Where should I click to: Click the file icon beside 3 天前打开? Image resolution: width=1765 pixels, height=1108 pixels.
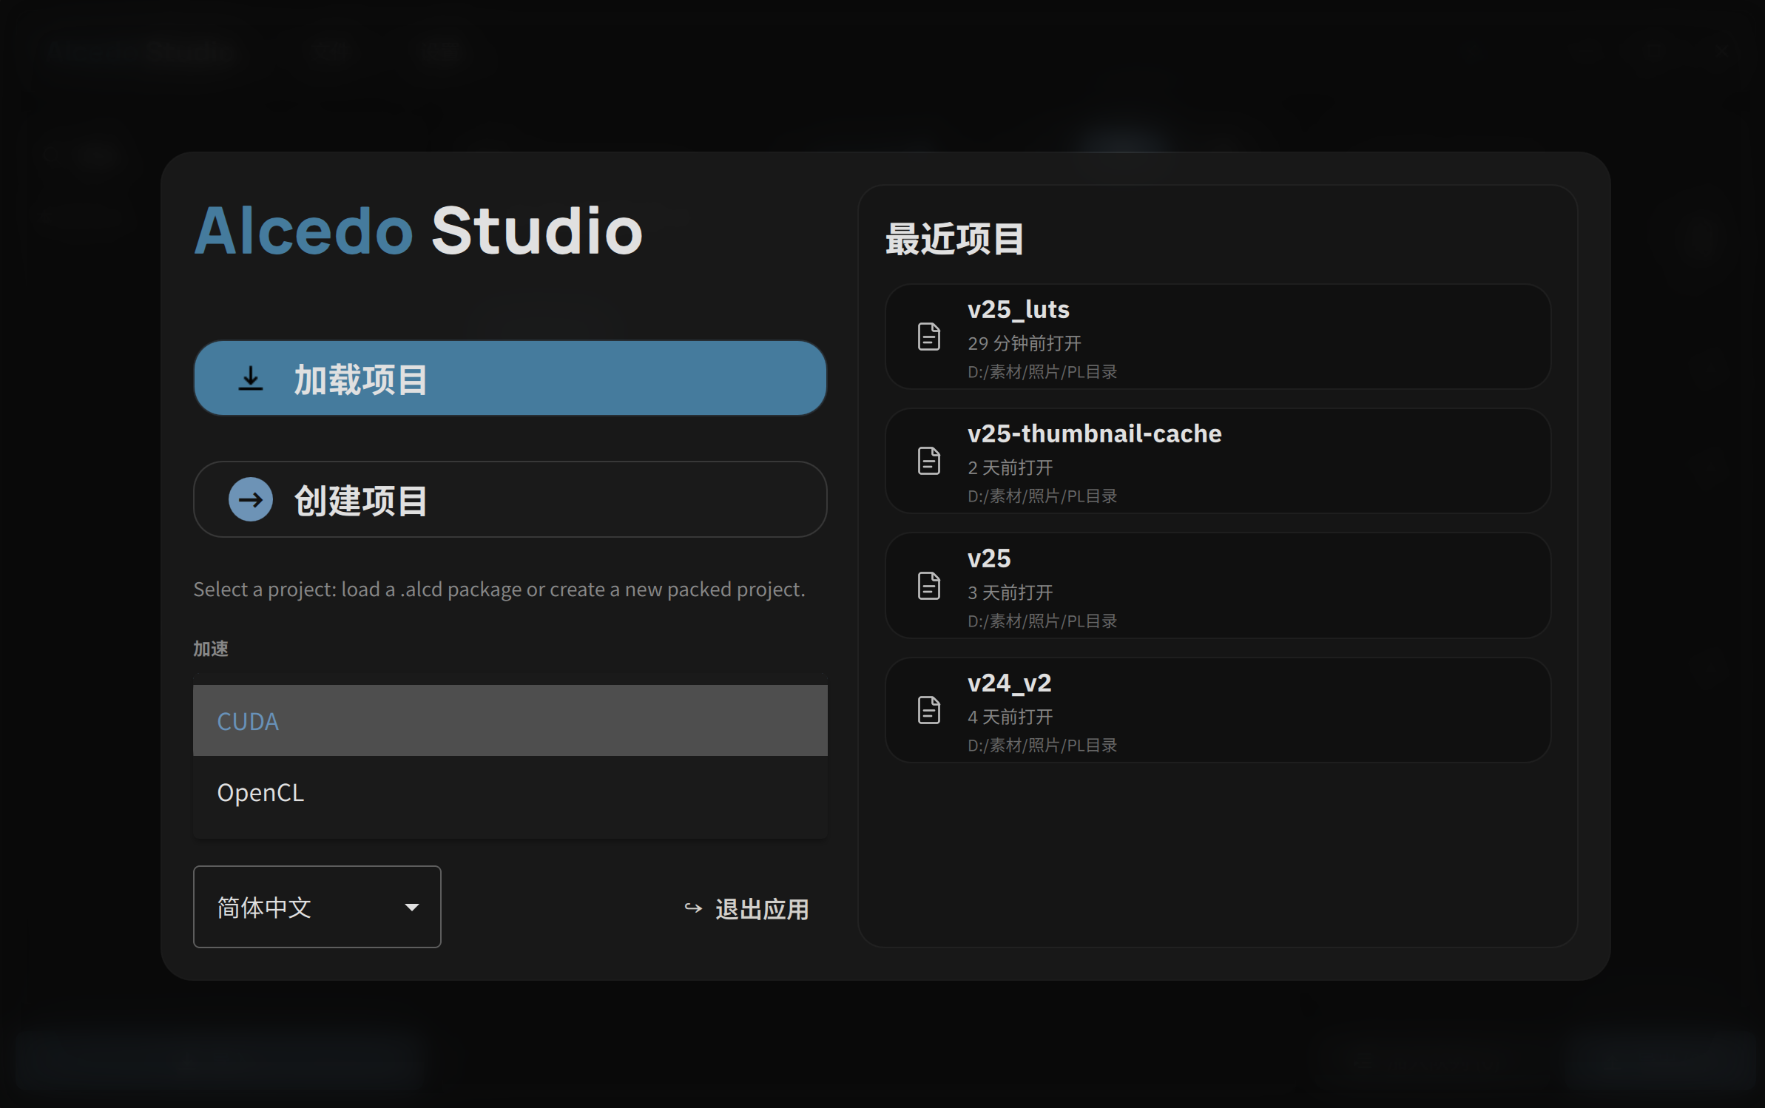pos(929,586)
